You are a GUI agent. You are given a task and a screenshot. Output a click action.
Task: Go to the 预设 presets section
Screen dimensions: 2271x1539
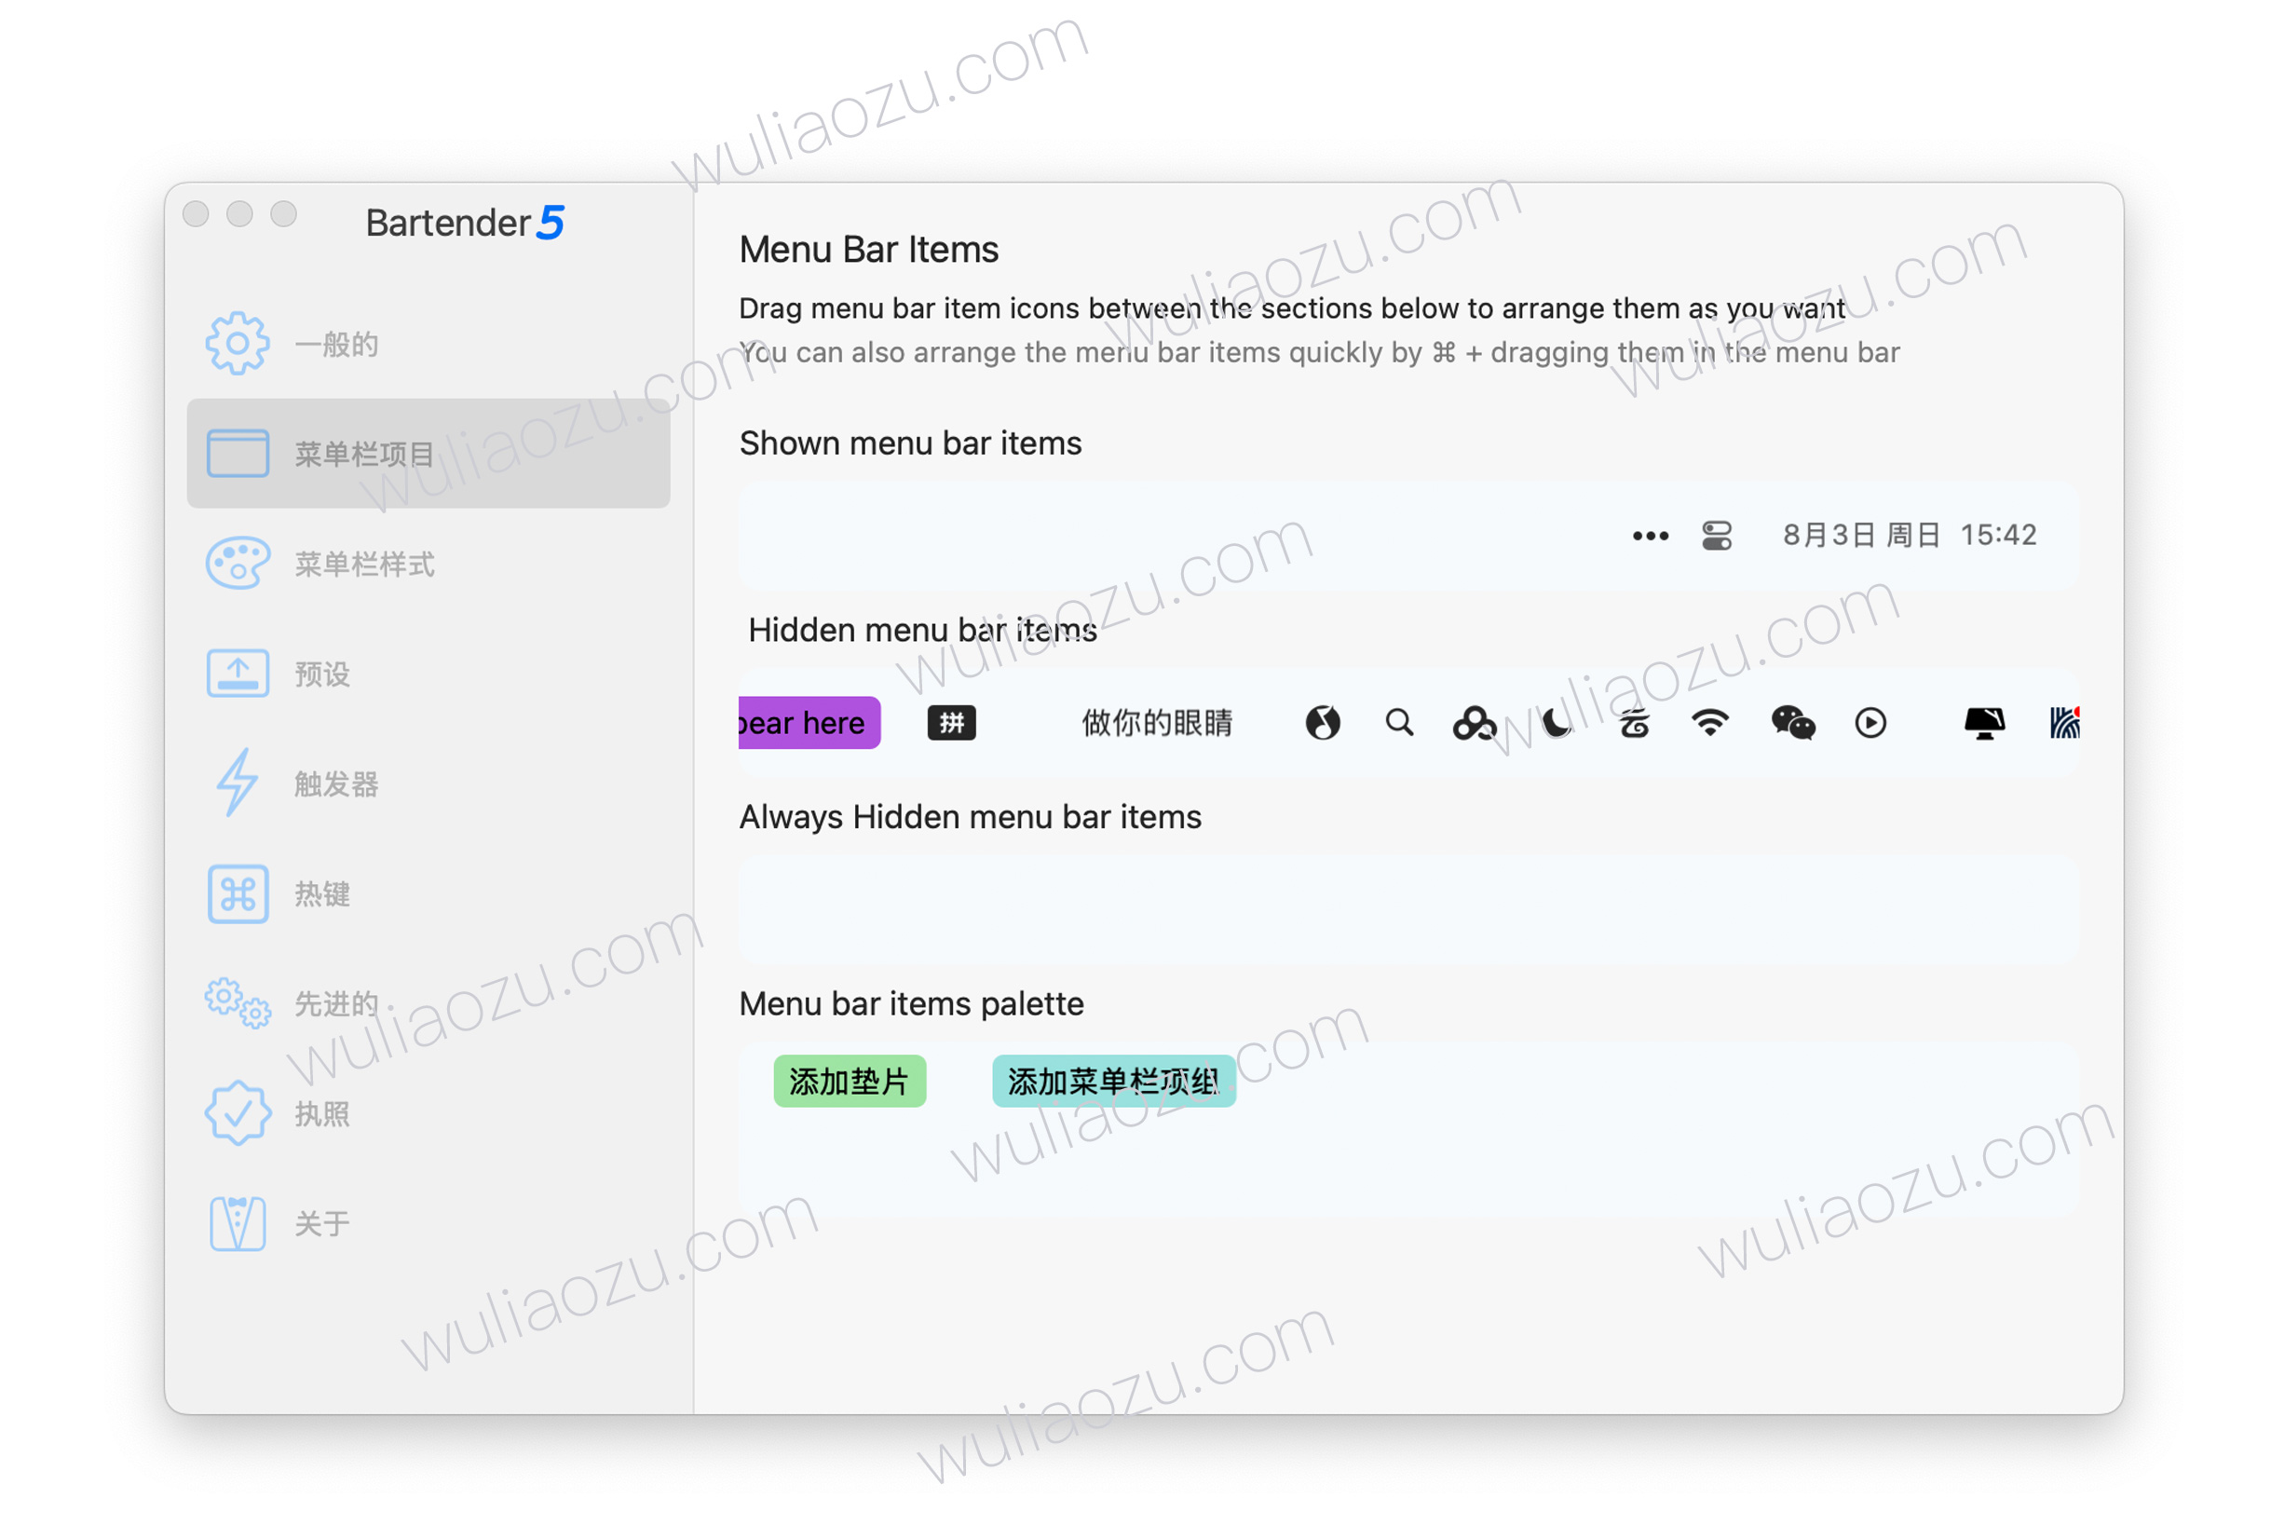(428, 674)
